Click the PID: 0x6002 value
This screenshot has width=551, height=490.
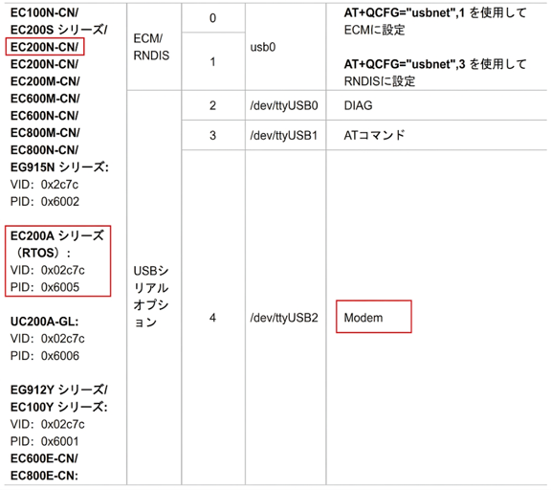45,202
